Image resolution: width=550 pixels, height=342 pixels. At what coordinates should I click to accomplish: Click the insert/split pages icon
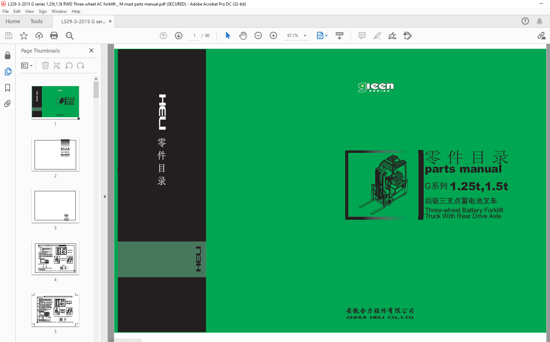(57, 65)
